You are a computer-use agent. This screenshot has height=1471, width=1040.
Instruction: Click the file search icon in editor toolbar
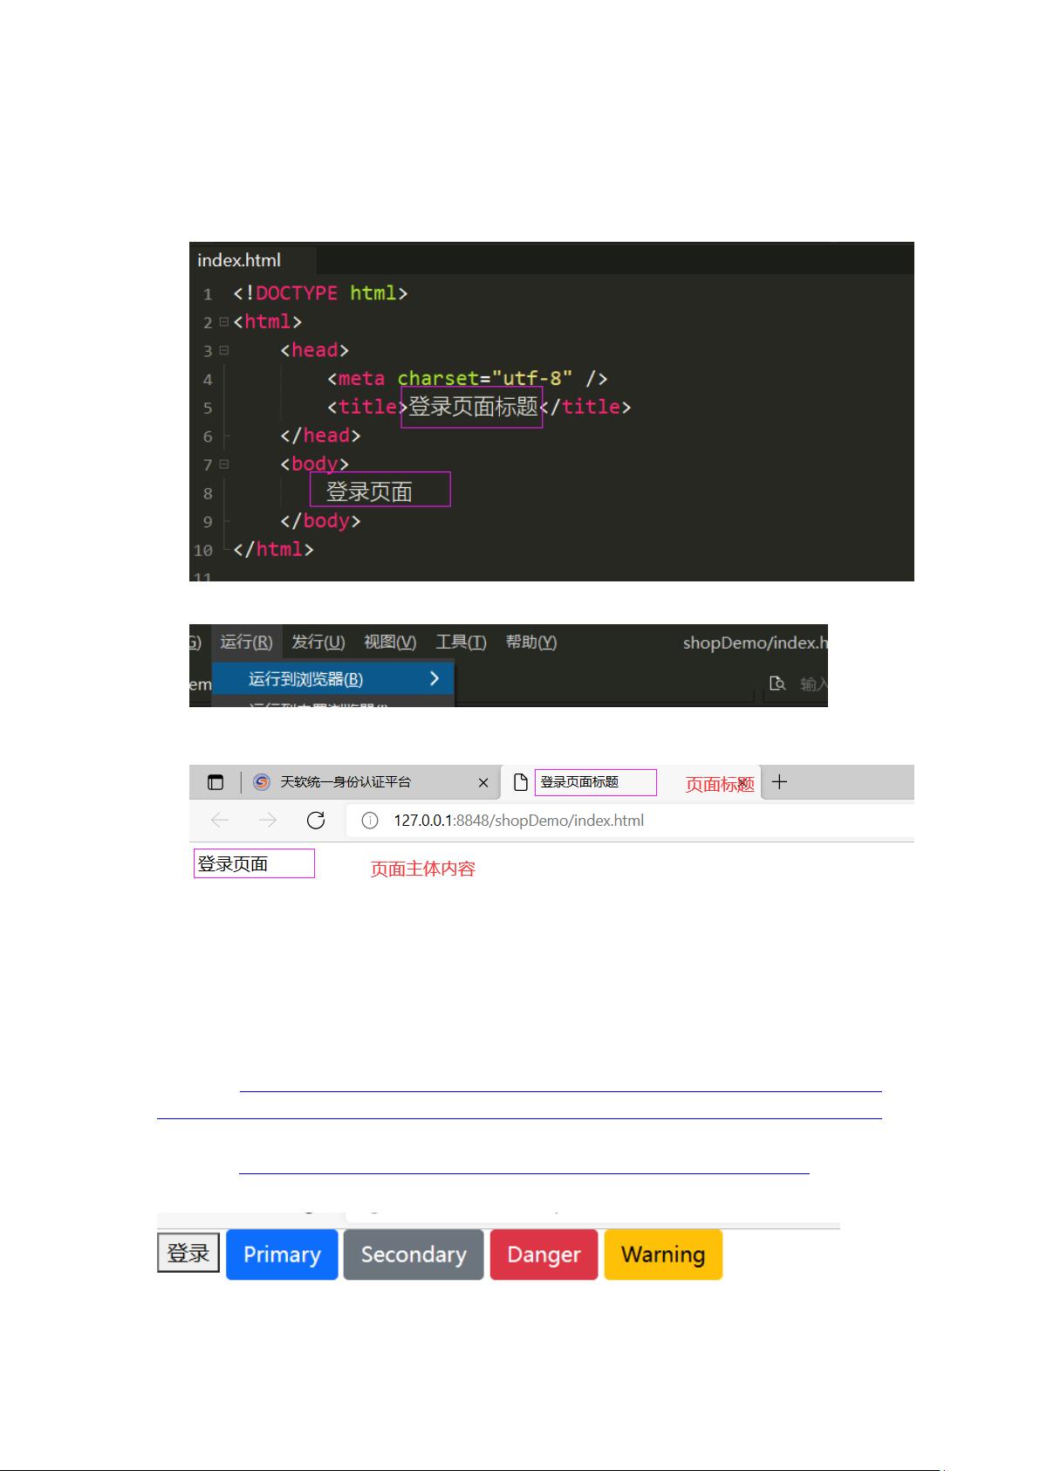(x=777, y=684)
